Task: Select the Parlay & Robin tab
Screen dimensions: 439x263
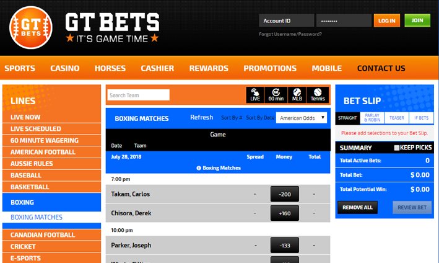Action: pos(372,118)
